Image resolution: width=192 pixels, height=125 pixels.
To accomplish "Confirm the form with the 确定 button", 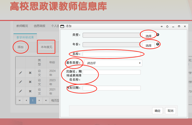I will coord(157,111).
